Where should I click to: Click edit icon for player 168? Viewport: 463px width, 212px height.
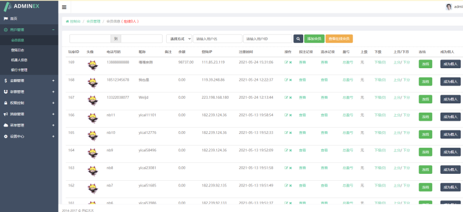coord(286,80)
